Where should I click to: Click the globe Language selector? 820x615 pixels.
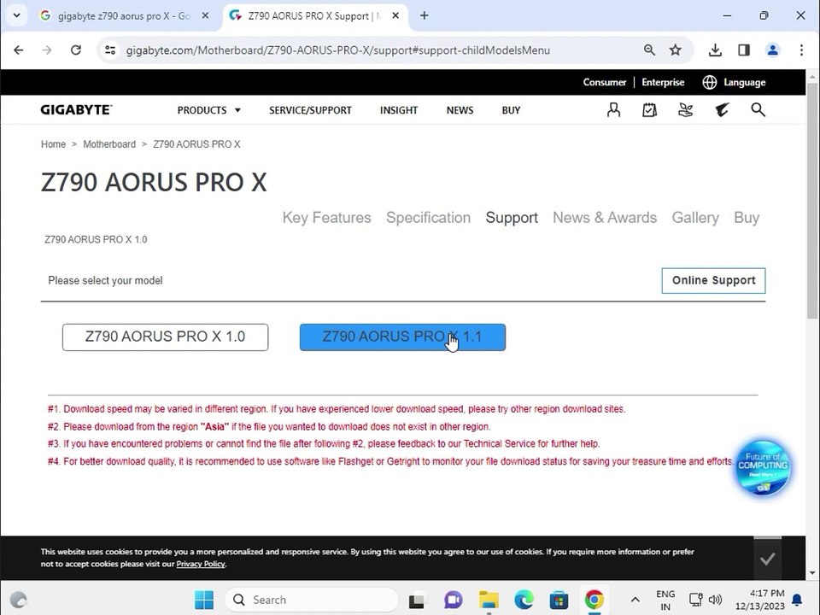tap(734, 82)
